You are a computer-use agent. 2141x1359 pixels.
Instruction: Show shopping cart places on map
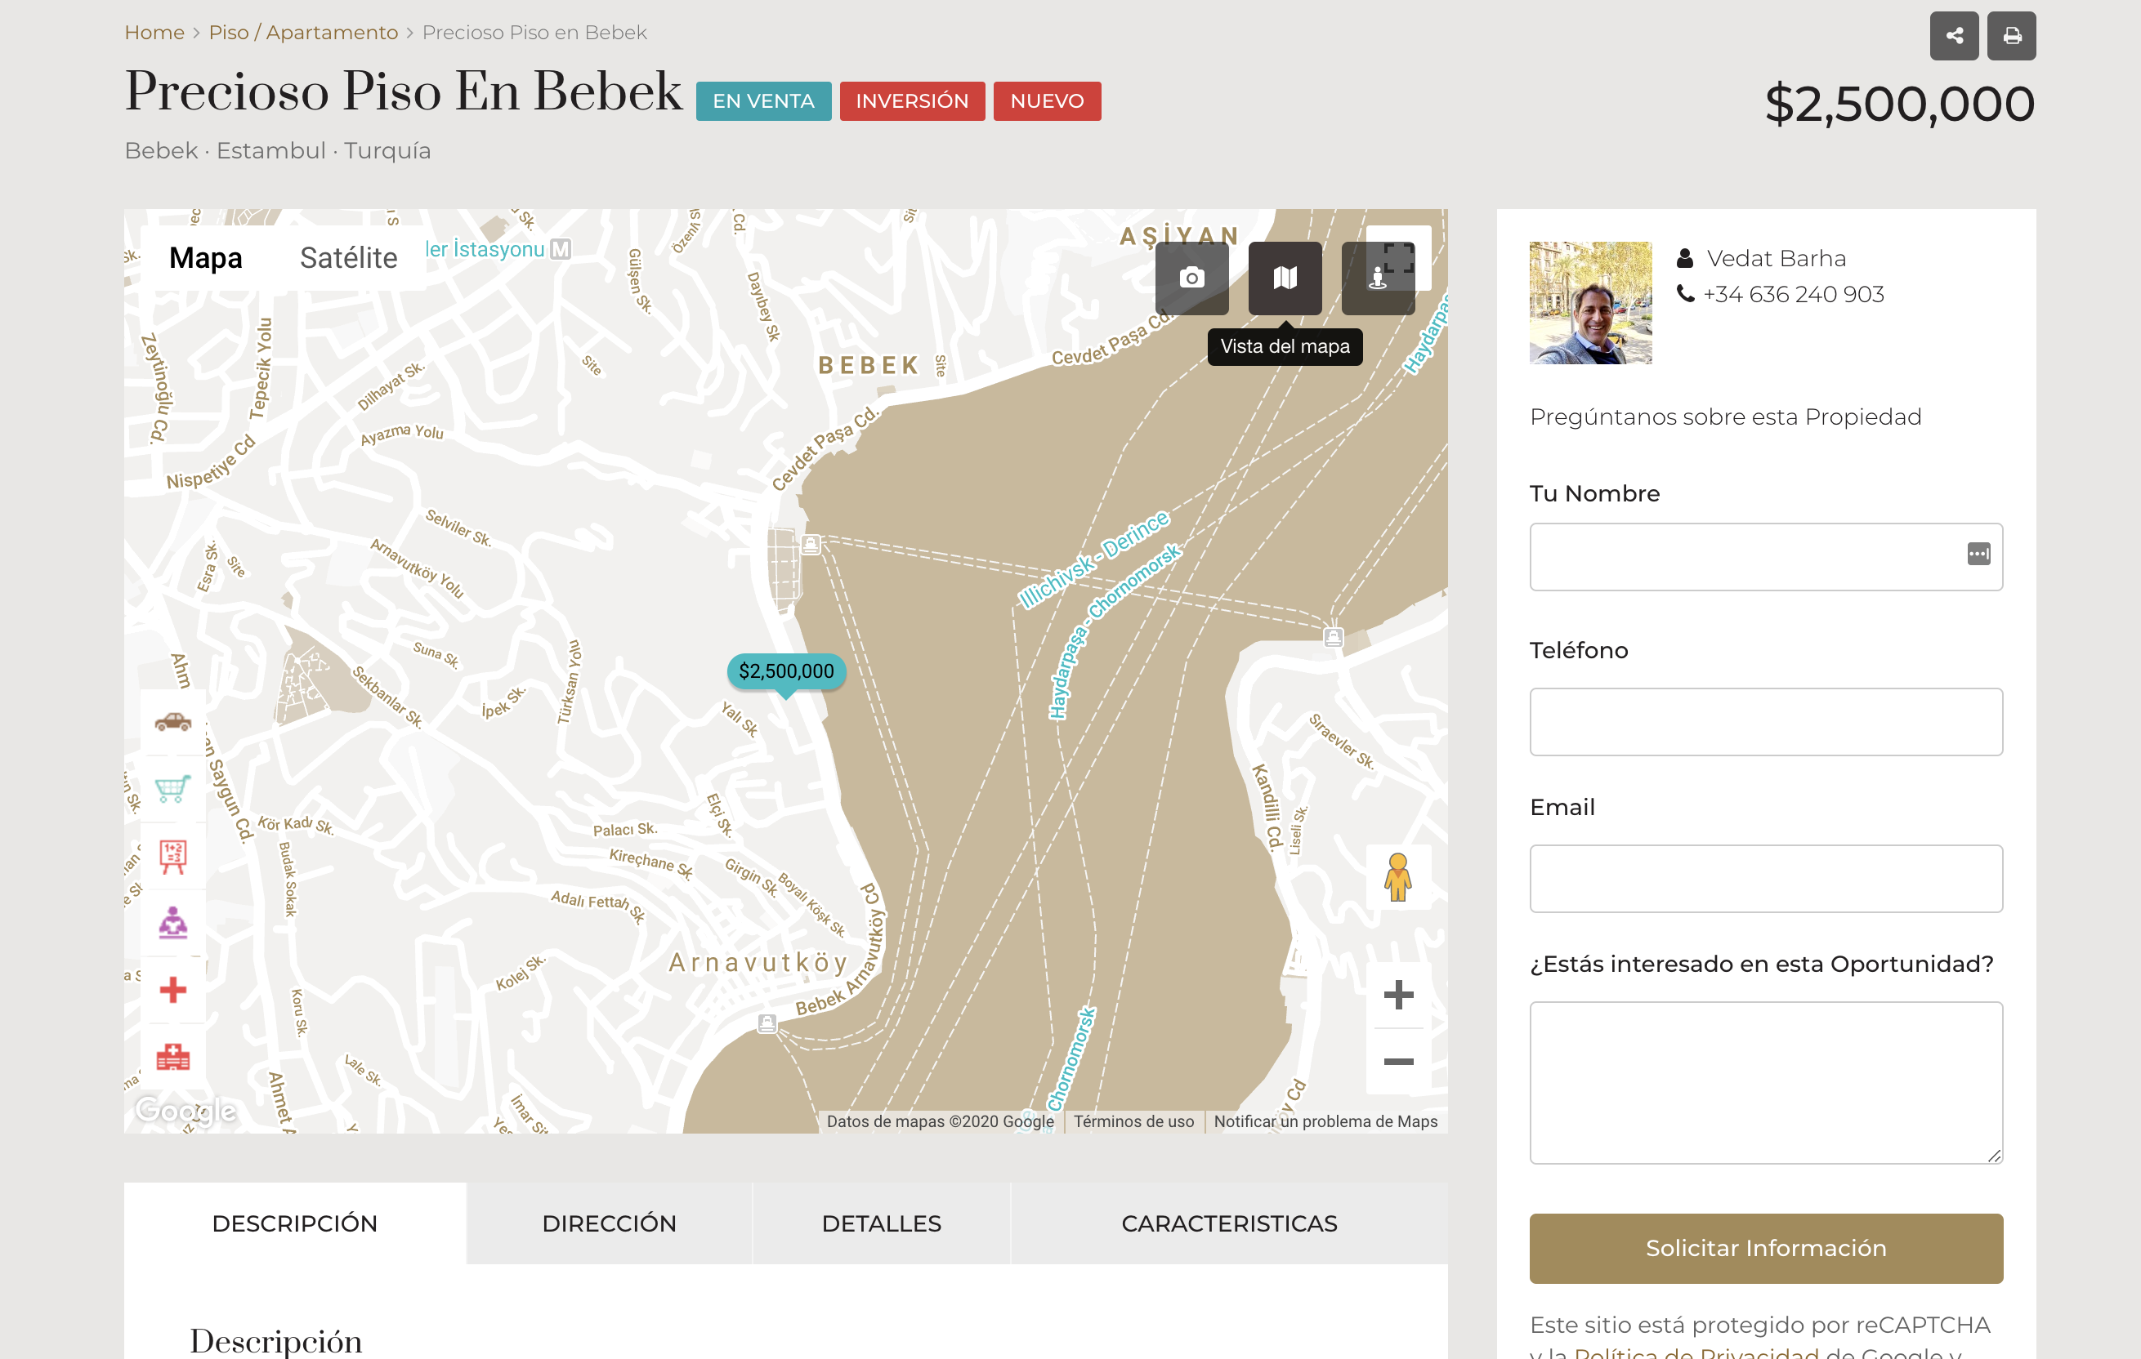172,788
